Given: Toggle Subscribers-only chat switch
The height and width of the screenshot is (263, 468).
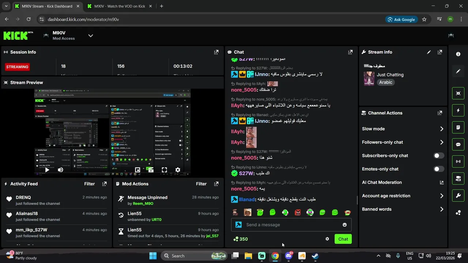Looking at the screenshot, I should [x=439, y=156].
